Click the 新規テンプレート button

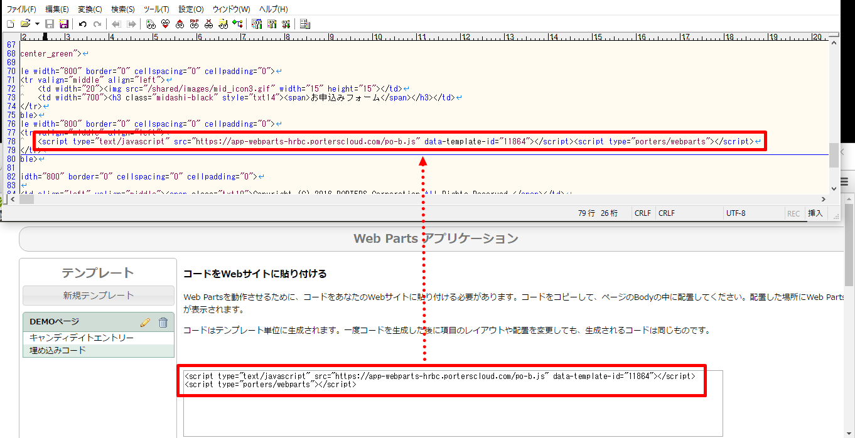[99, 296]
